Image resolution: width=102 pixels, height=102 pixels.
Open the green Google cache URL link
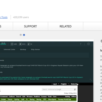coord(41,78)
